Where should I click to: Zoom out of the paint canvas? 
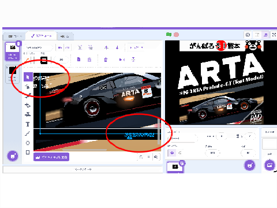tap(141, 157)
